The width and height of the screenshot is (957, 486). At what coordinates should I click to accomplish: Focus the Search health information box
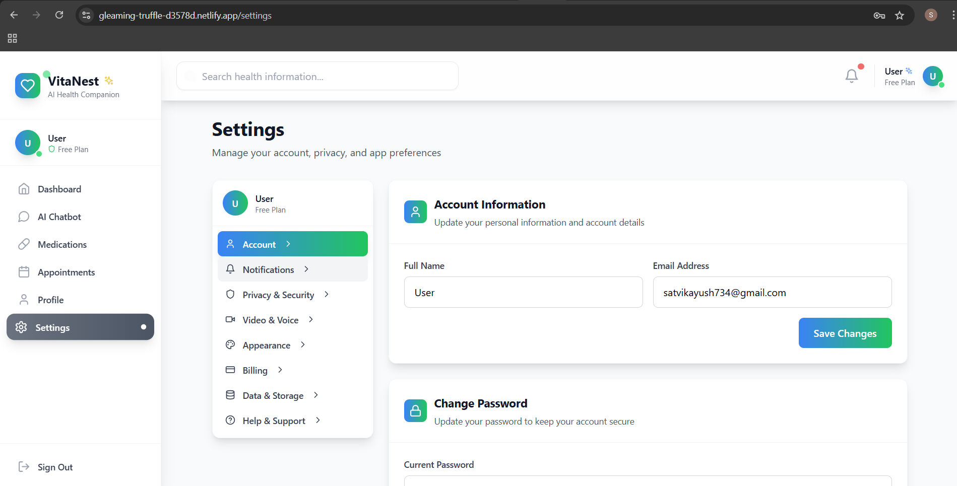pos(317,76)
